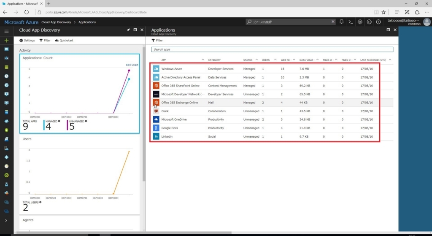Click the Users chart tile
This screenshot has width=432, height=236.
click(79, 174)
